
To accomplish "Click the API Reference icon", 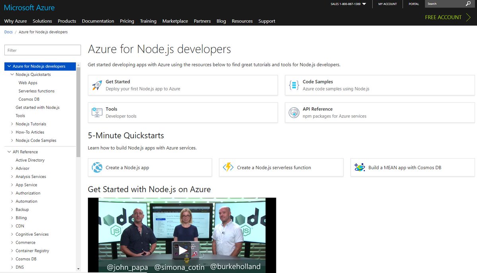I will [294, 112].
